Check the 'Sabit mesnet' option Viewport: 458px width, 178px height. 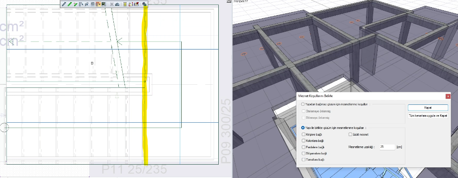click(350, 135)
